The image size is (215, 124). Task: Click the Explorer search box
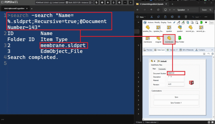tap(206, 10)
